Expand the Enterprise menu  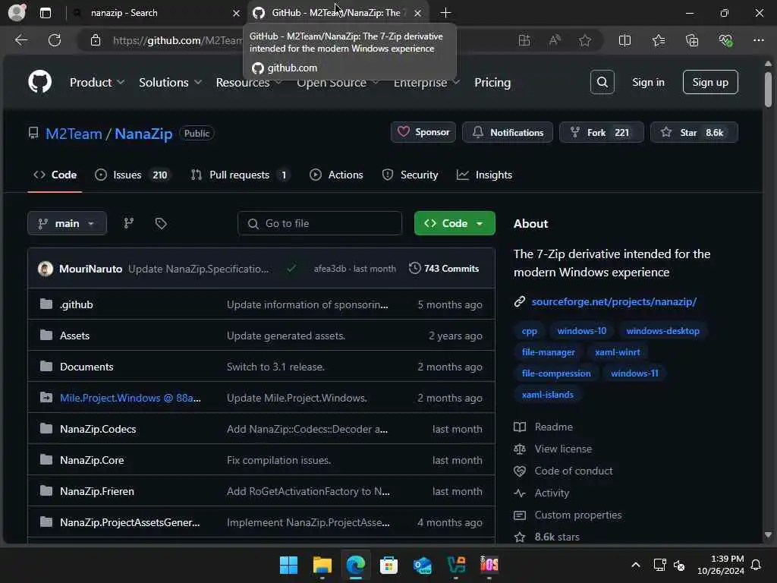point(426,82)
